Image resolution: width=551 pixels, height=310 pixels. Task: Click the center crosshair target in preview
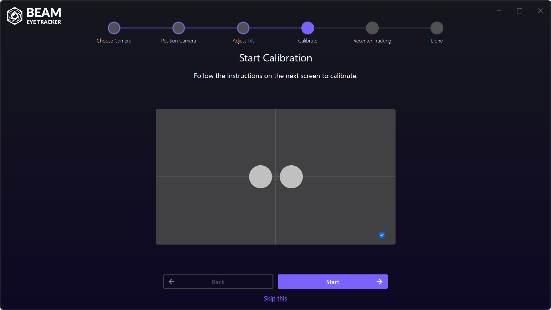pos(275,177)
